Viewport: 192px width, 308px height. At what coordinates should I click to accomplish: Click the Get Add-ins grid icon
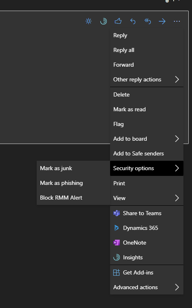(x=117, y=272)
